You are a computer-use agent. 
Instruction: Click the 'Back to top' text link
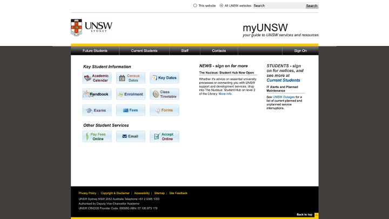[x=304, y=215]
